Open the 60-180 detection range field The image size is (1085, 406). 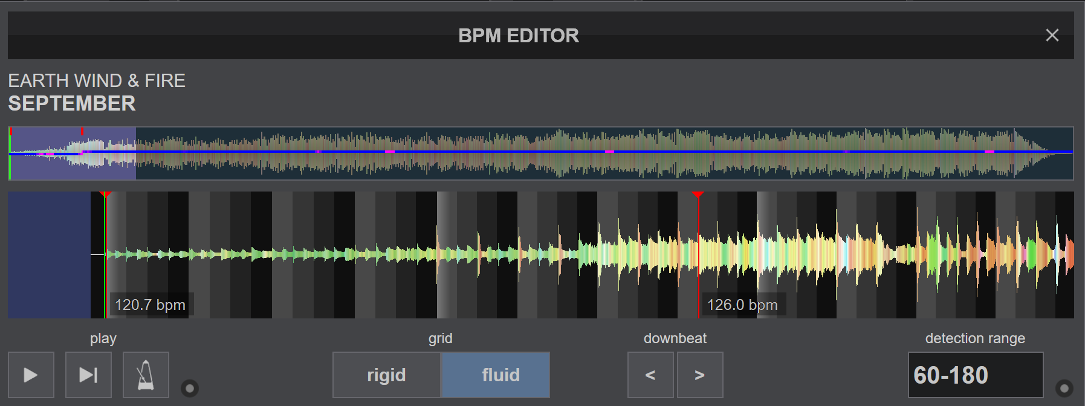tap(975, 375)
